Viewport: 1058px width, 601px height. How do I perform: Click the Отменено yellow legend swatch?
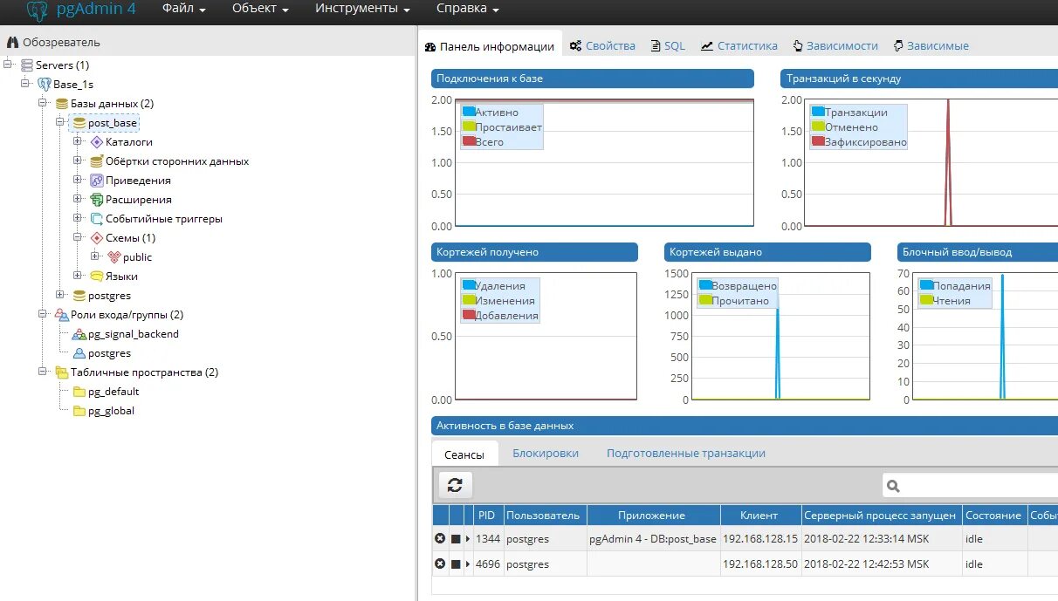click(818, 126)
